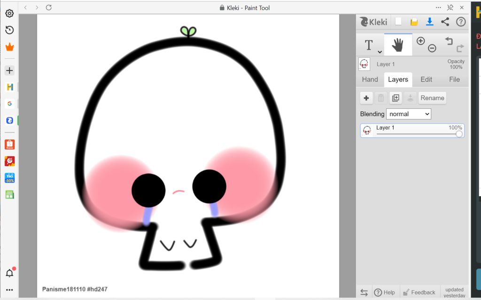The image size is (481, 300).
Task: Reload the Kleki page
Action: click(x=49, y=8)
